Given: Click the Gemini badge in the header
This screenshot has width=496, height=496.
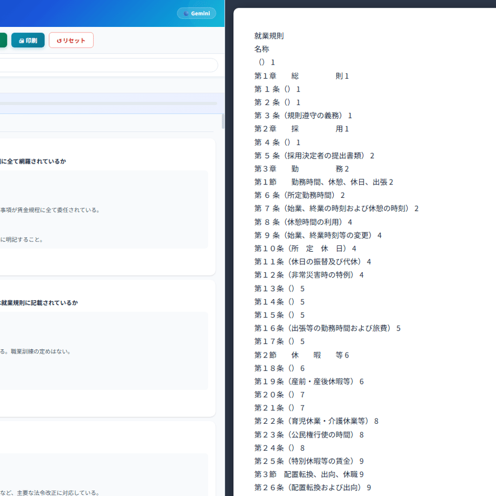Looking at the screenshot, I should (196, 13).
